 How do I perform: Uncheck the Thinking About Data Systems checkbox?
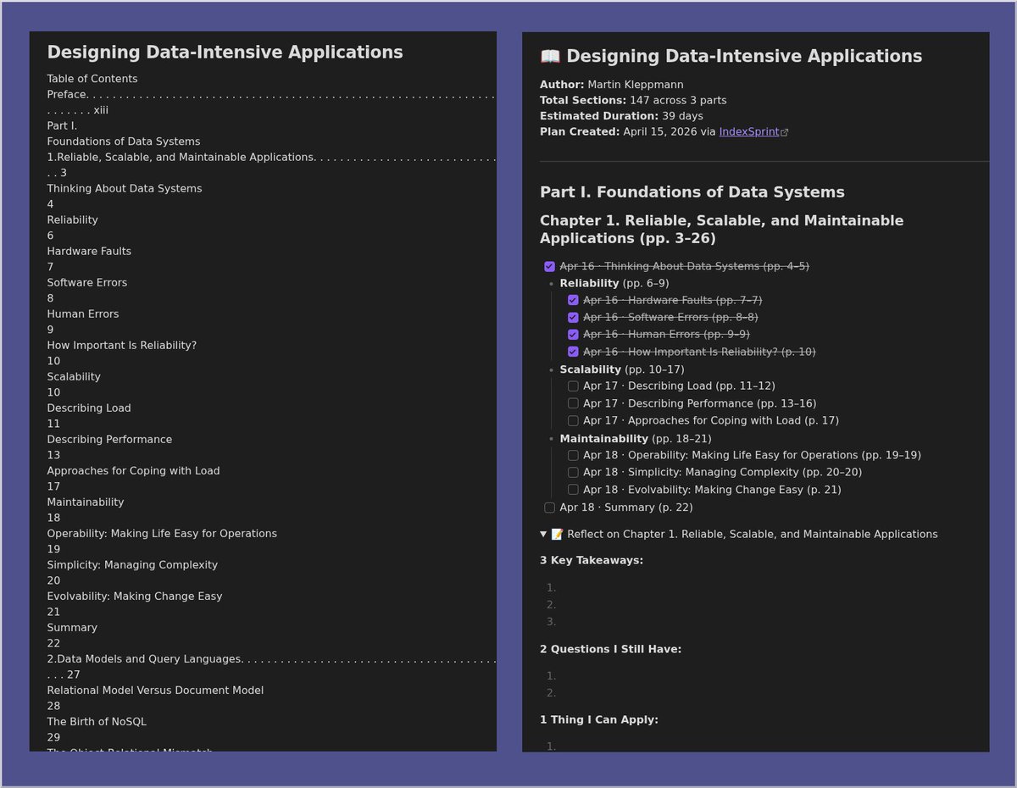point(549,266)
